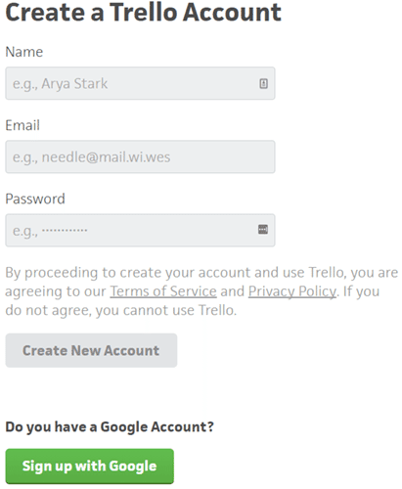Click the autofill icon in Name field
Screen dimensions: 402x489
[x=263, y=84]
